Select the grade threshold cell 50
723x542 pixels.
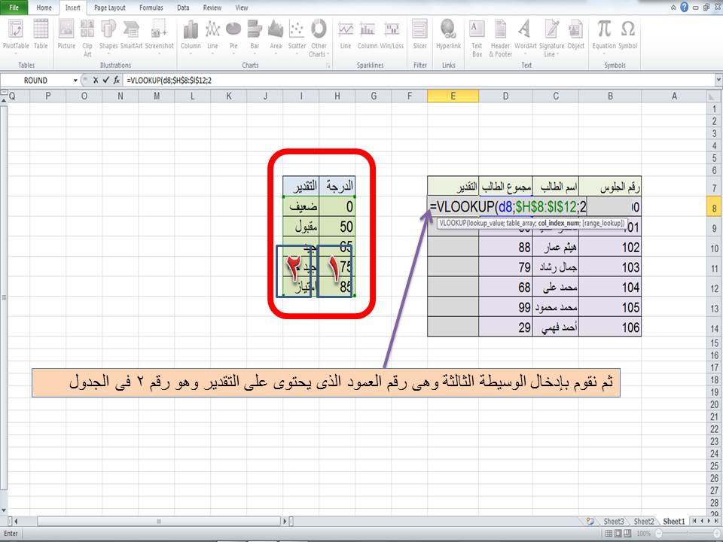[x=337, y=227]
